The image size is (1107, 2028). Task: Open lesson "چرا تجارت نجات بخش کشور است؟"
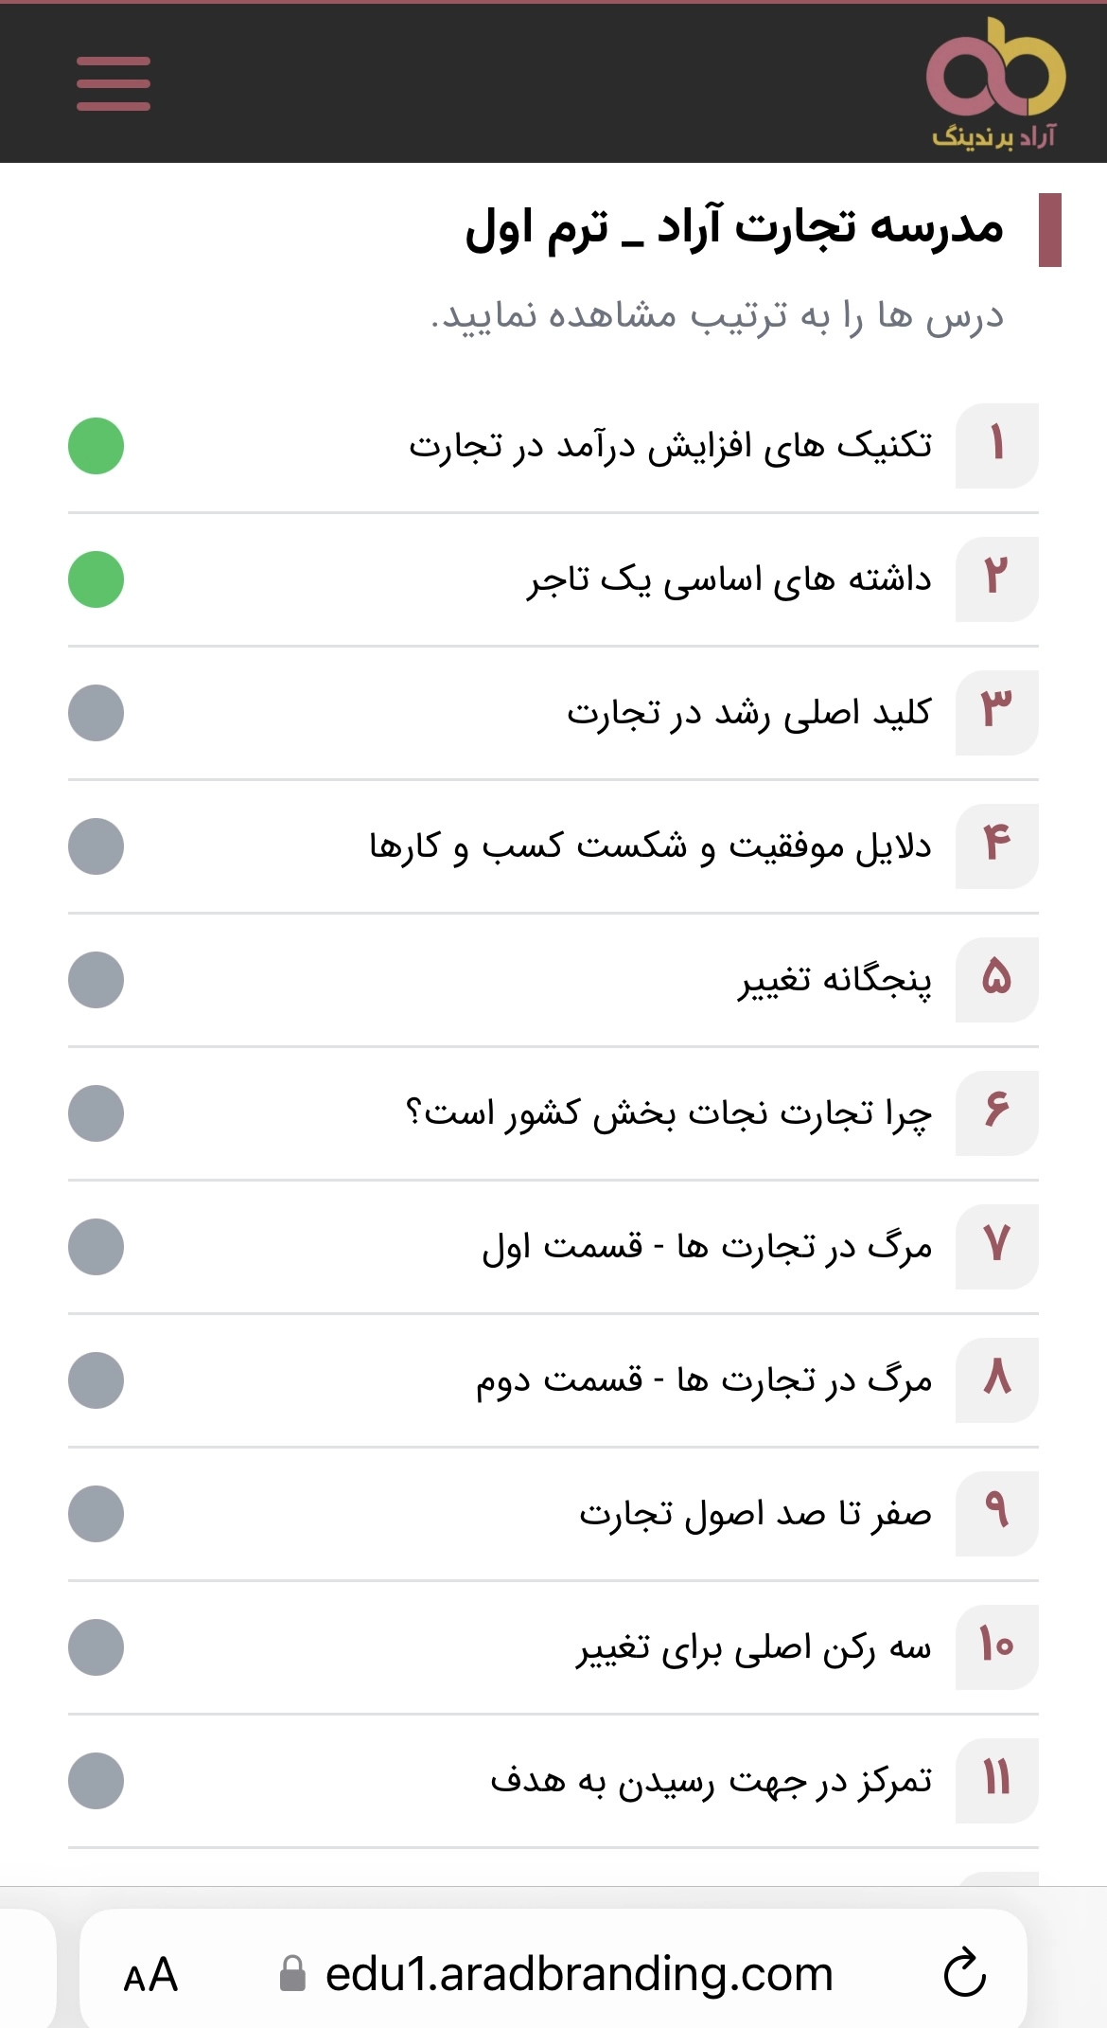668,1113
